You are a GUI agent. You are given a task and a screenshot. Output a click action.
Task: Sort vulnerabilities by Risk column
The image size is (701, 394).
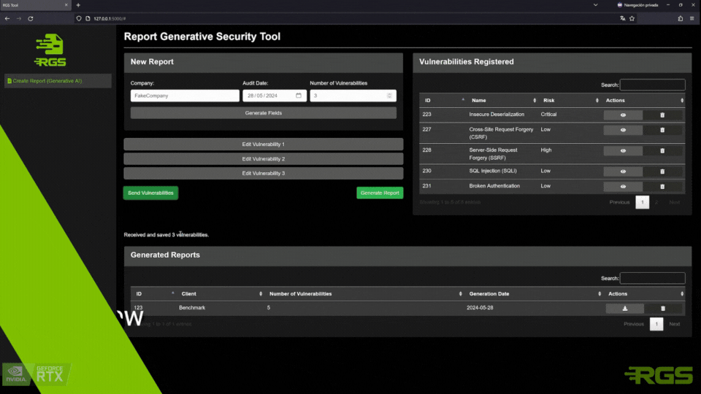pyautogui.click(x=570, y=101)
